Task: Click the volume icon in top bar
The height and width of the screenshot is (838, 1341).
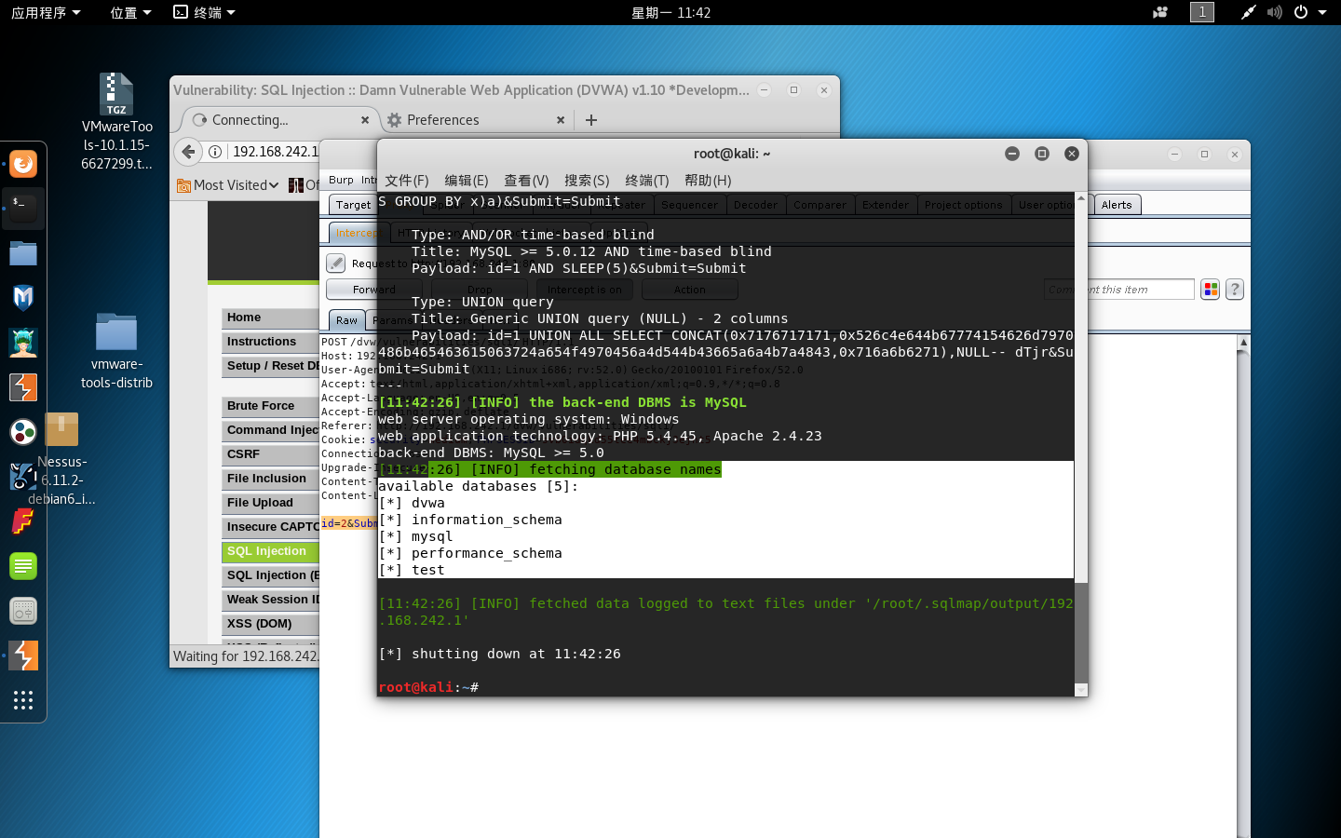Action: tap(1274, 12)
